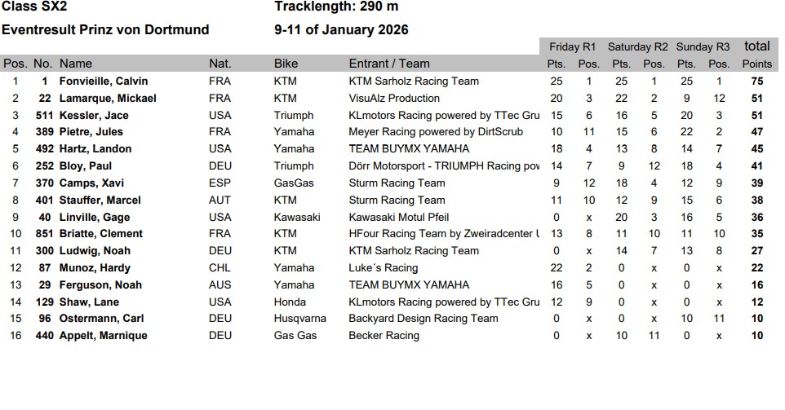785x410 pixels.
Task: Select the Lamarque, Mickael row name
Action: tap(108, 99)
